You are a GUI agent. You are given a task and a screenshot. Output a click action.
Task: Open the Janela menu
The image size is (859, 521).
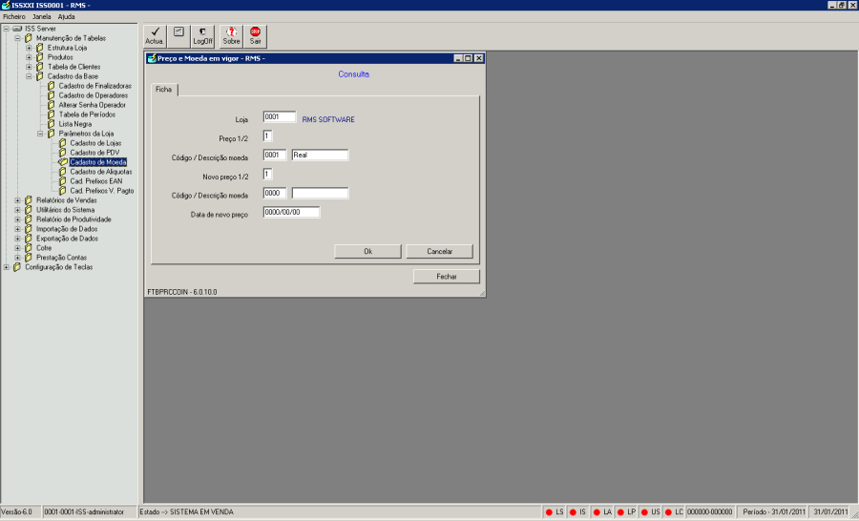[42, 17]
